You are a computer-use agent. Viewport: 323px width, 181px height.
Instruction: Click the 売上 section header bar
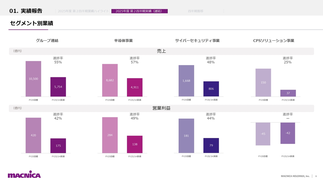tap(161, 51)
